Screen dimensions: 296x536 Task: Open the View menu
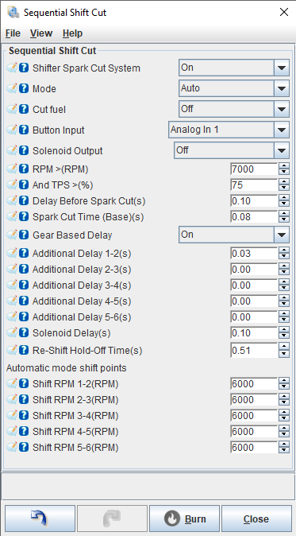[x=41, y=33]
